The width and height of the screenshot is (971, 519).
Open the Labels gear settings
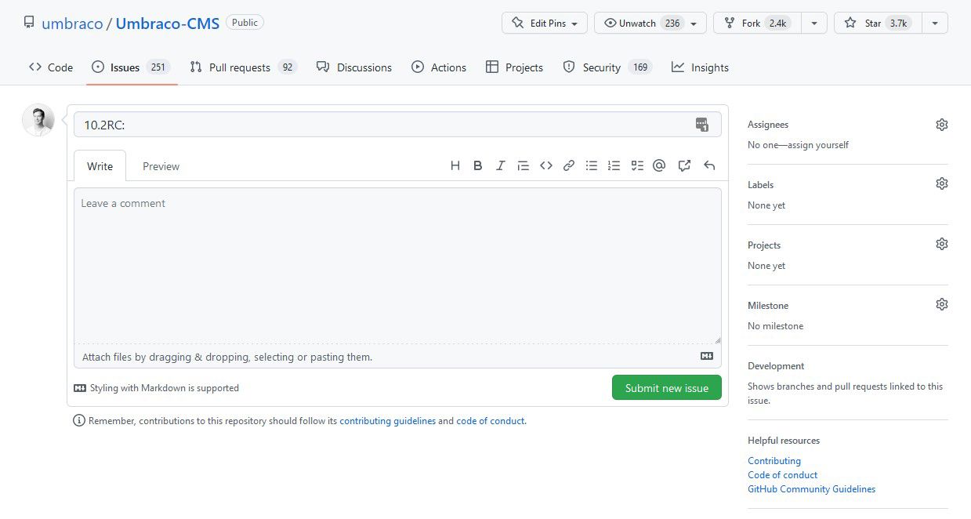tap(942, 183)
